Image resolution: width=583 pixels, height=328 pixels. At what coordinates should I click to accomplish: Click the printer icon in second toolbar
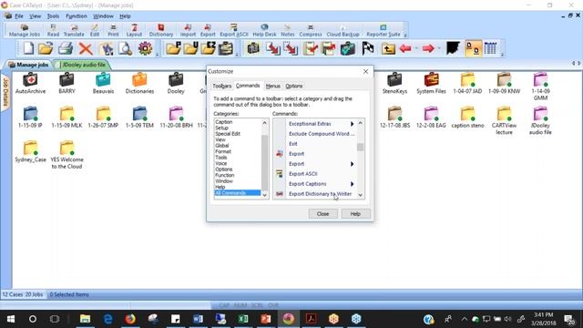pyautogui.click(x=66, y=48)
